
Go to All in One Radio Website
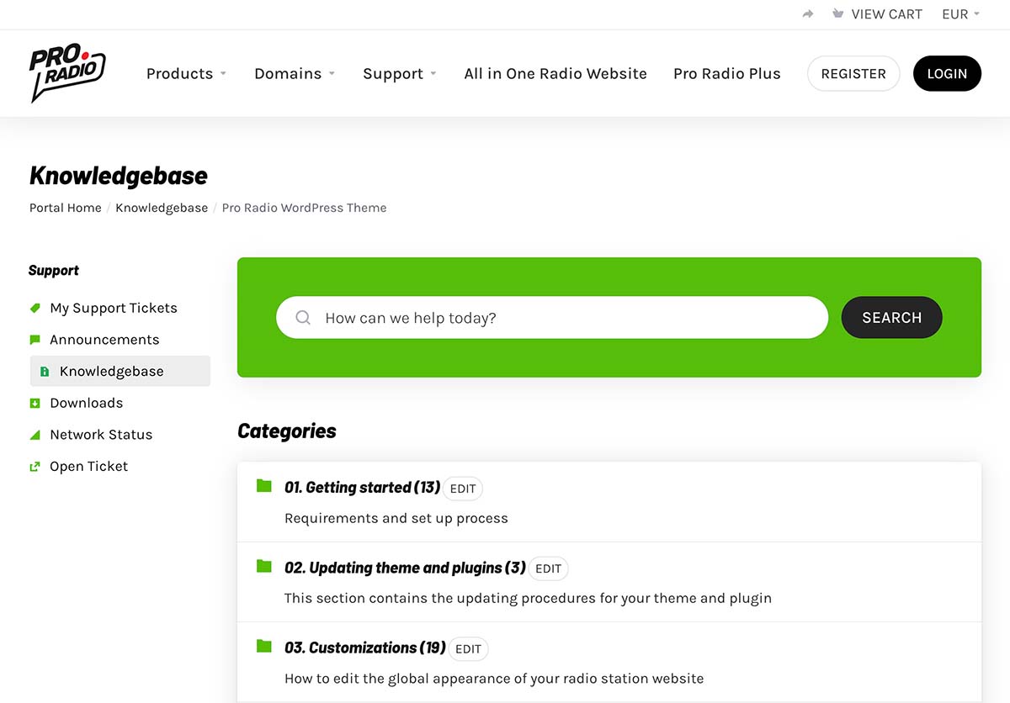coord(555,74)
